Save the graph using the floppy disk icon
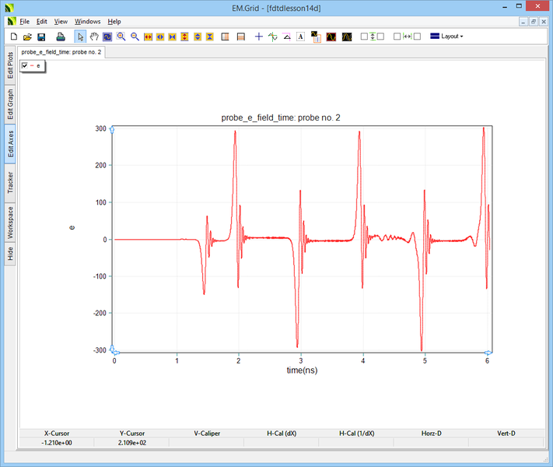The image size is (553, 467). click(x=41, y=37)
